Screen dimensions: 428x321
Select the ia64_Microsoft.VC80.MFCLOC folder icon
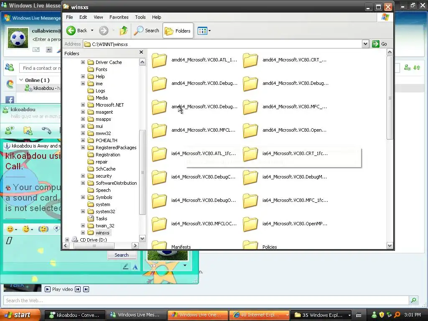click(x=159, y=224)
